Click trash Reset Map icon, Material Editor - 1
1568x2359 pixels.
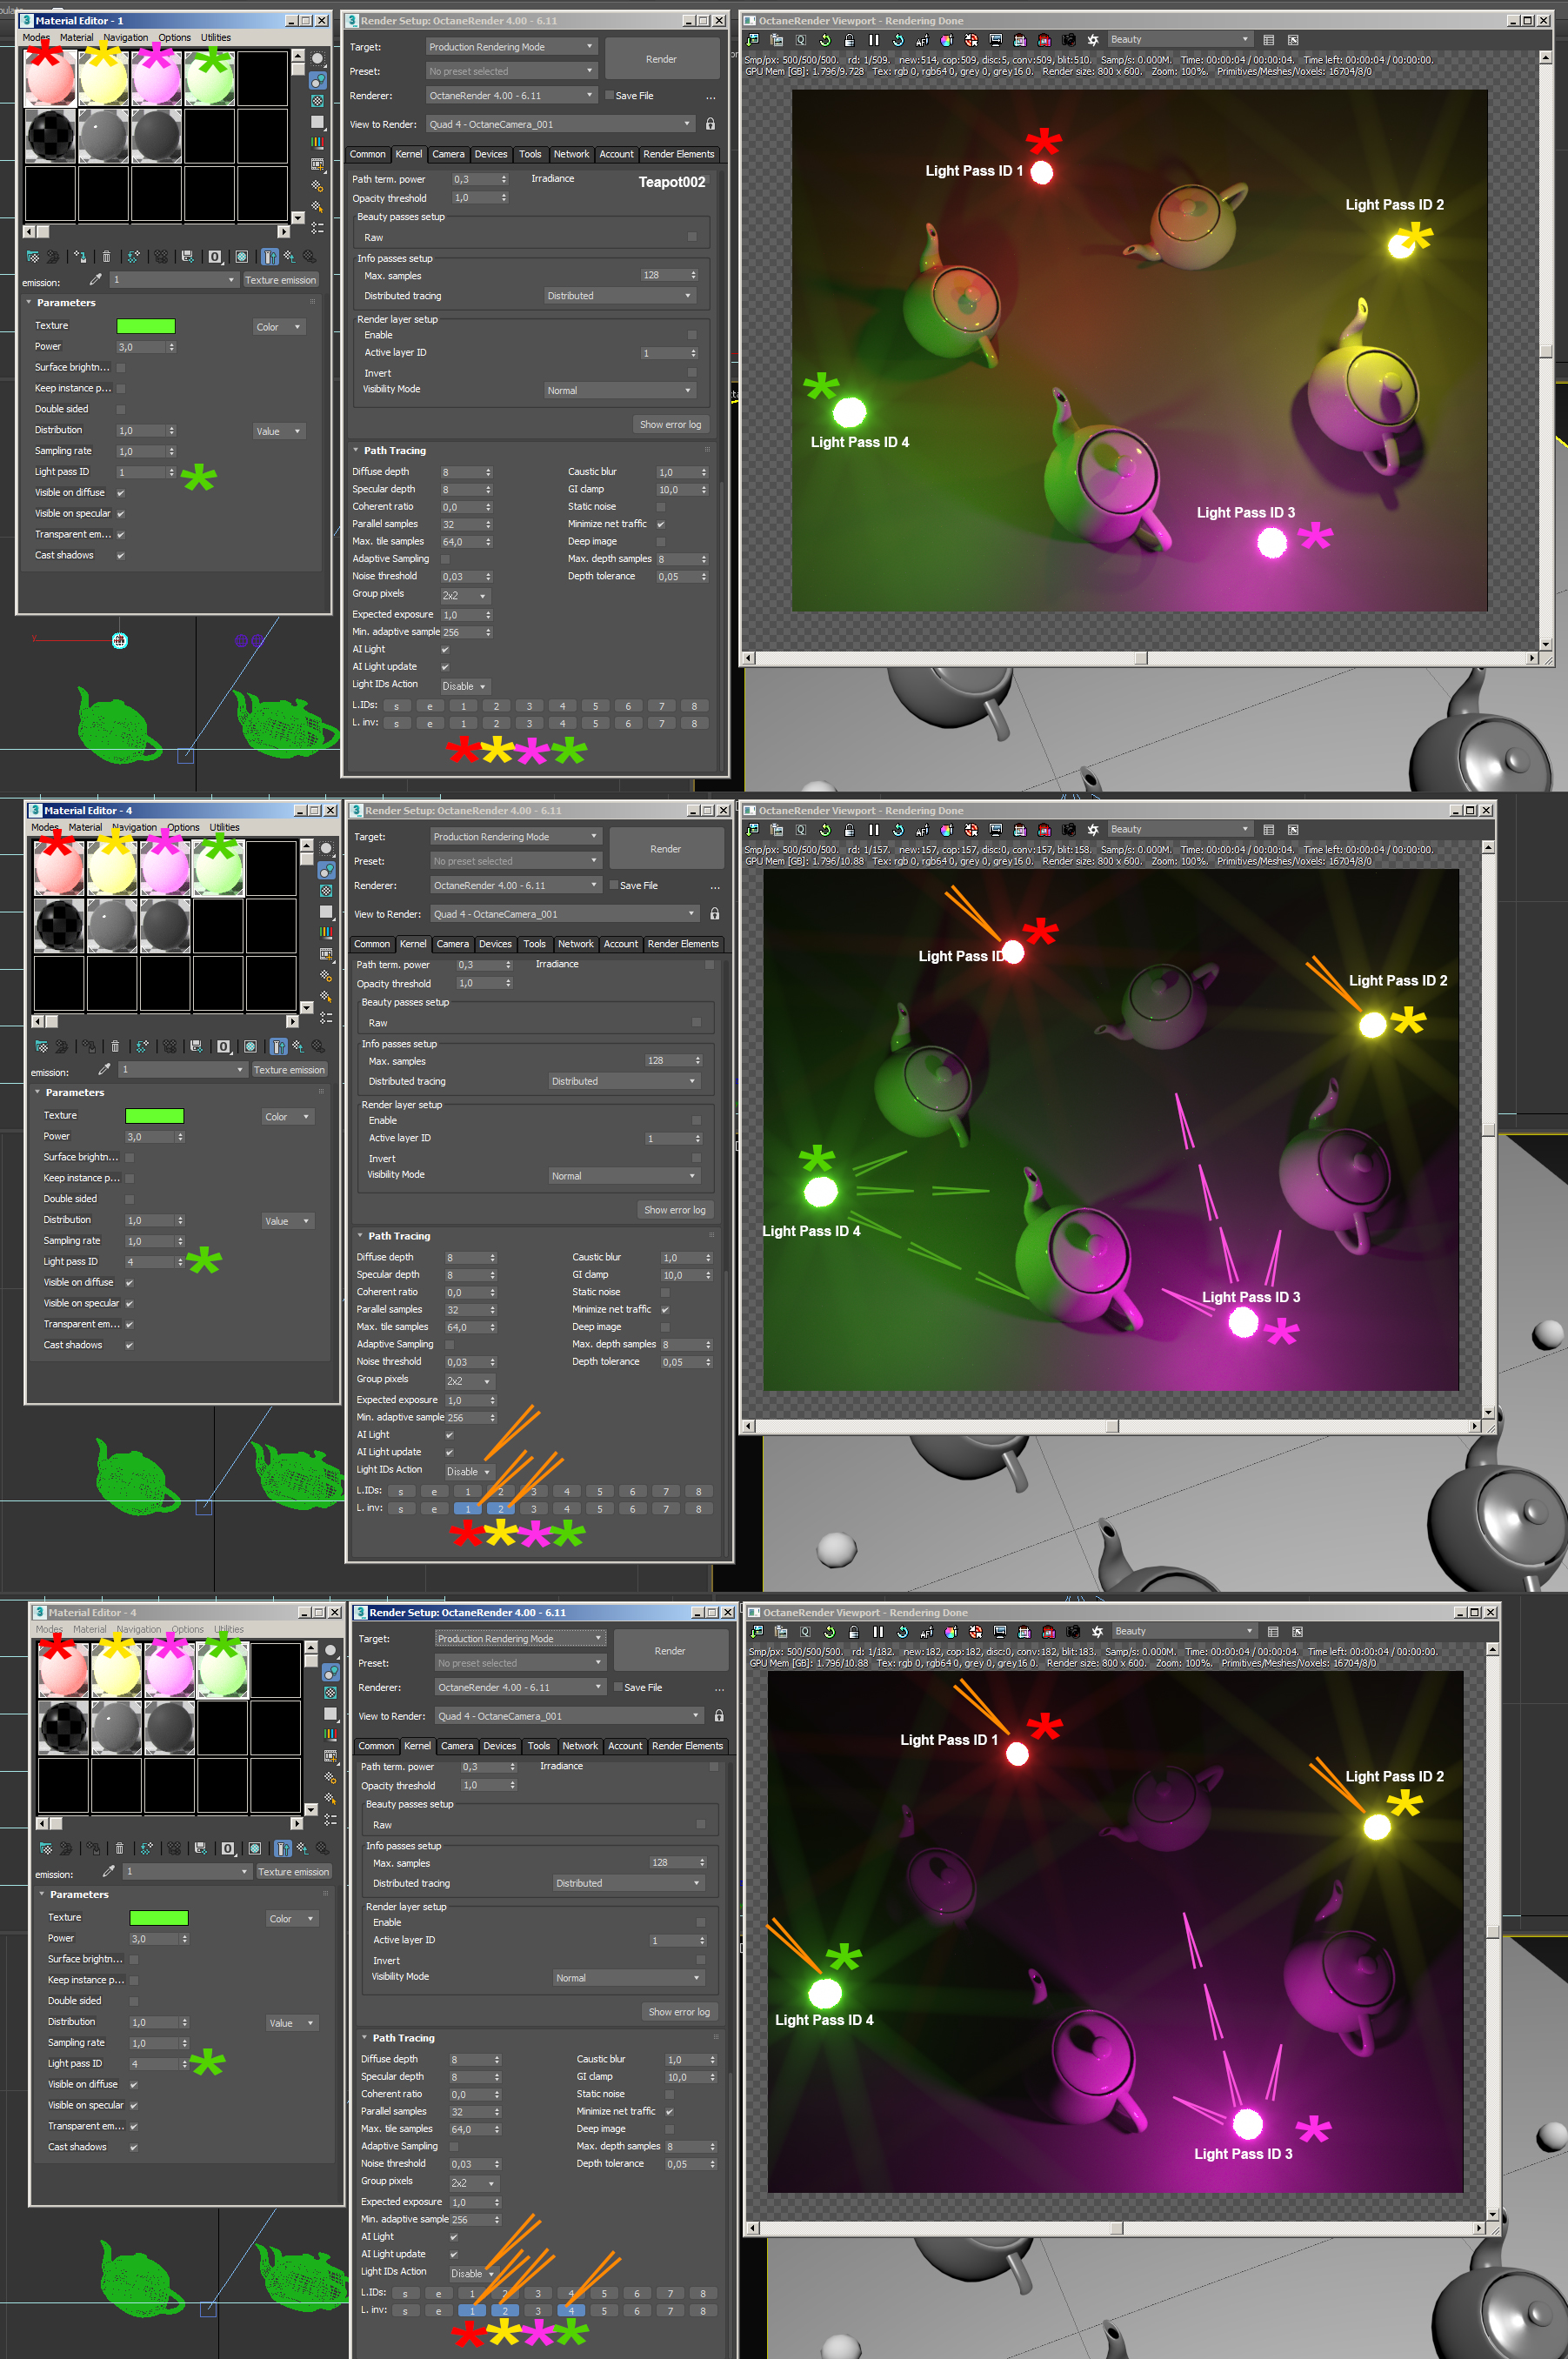point(107,257)
